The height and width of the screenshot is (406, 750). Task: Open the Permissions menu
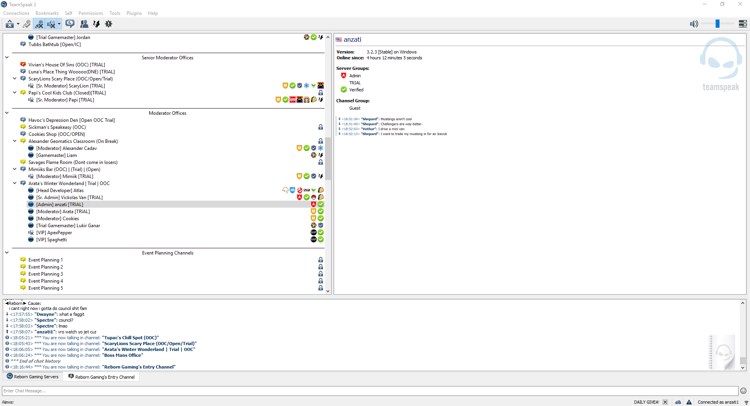(91, 13)
